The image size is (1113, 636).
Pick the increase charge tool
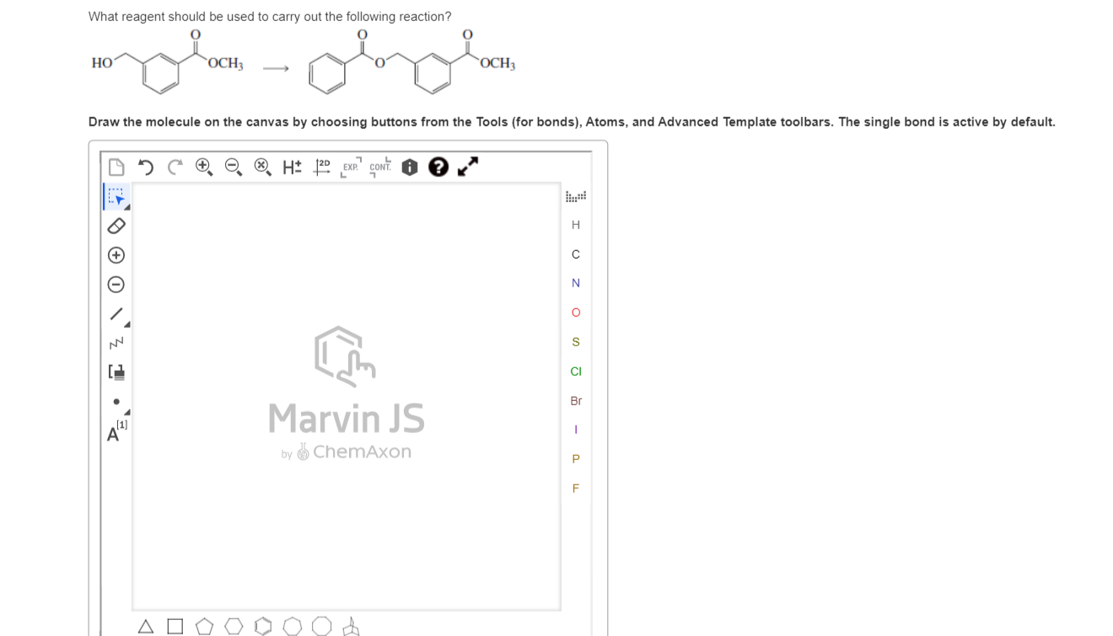pos(116,254)
